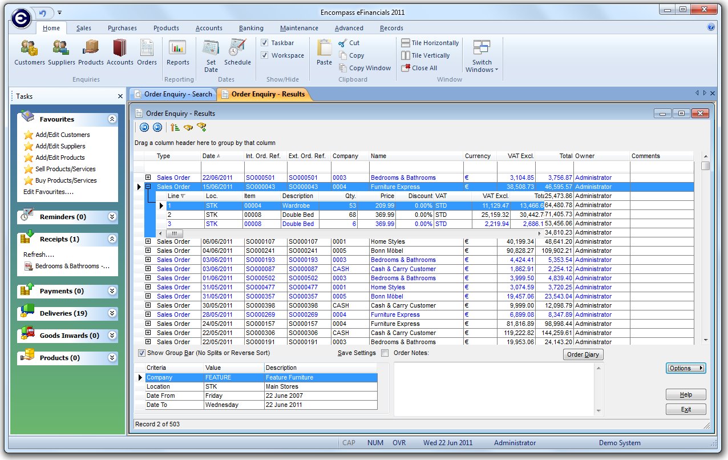Click the grid vertical scrollbar thumb

click(706, 166)
